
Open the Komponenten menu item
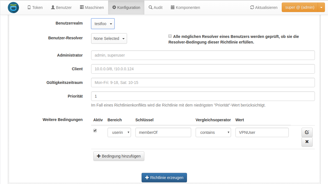(185, 8)
